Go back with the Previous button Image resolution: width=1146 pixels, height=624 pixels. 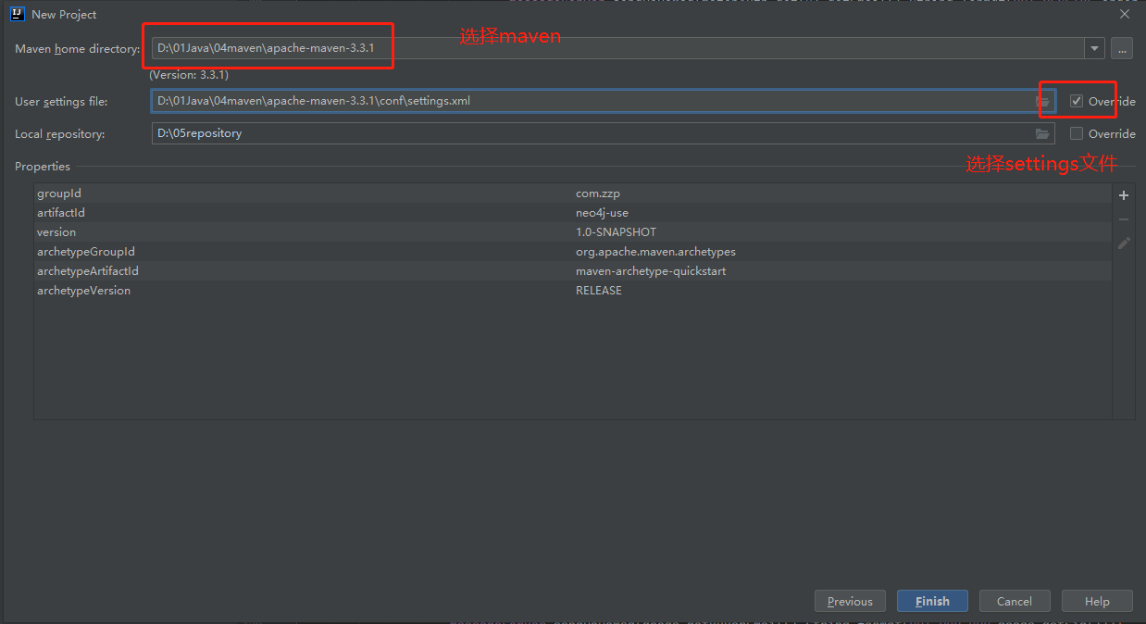tap(850, 601)
